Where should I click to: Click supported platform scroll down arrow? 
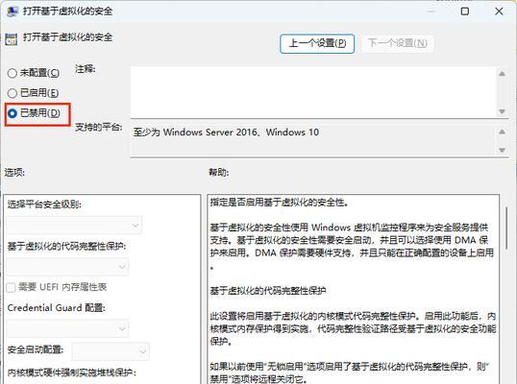[502, 150]
